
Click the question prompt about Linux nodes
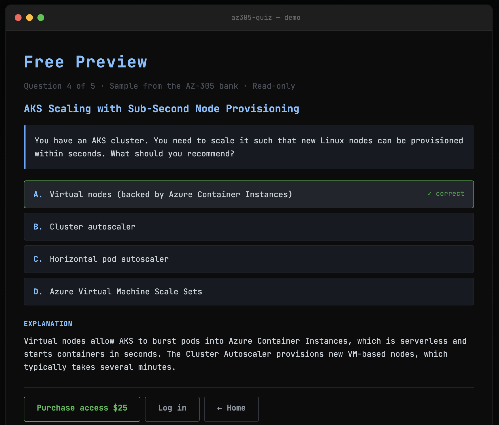click(249, 147)
